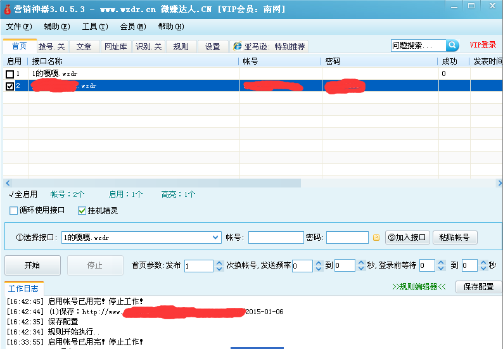Image resolution: width=503 pixels, height=349 pixels.
Task: Increase 登录前等待 minimum value
Action: tap(441, 262)
